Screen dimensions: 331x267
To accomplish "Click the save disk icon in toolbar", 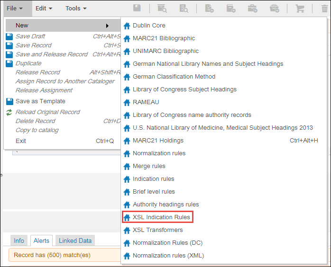I will (x=137, y=8).
